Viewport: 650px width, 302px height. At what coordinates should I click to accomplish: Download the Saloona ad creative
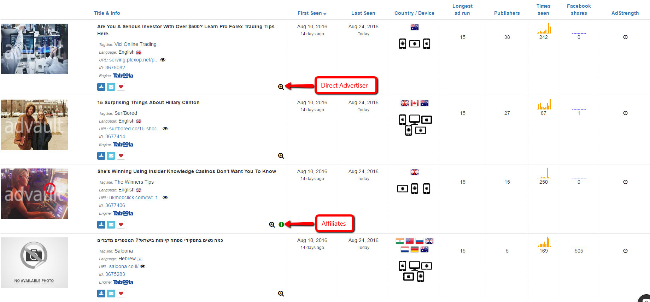tap(101, 294)
